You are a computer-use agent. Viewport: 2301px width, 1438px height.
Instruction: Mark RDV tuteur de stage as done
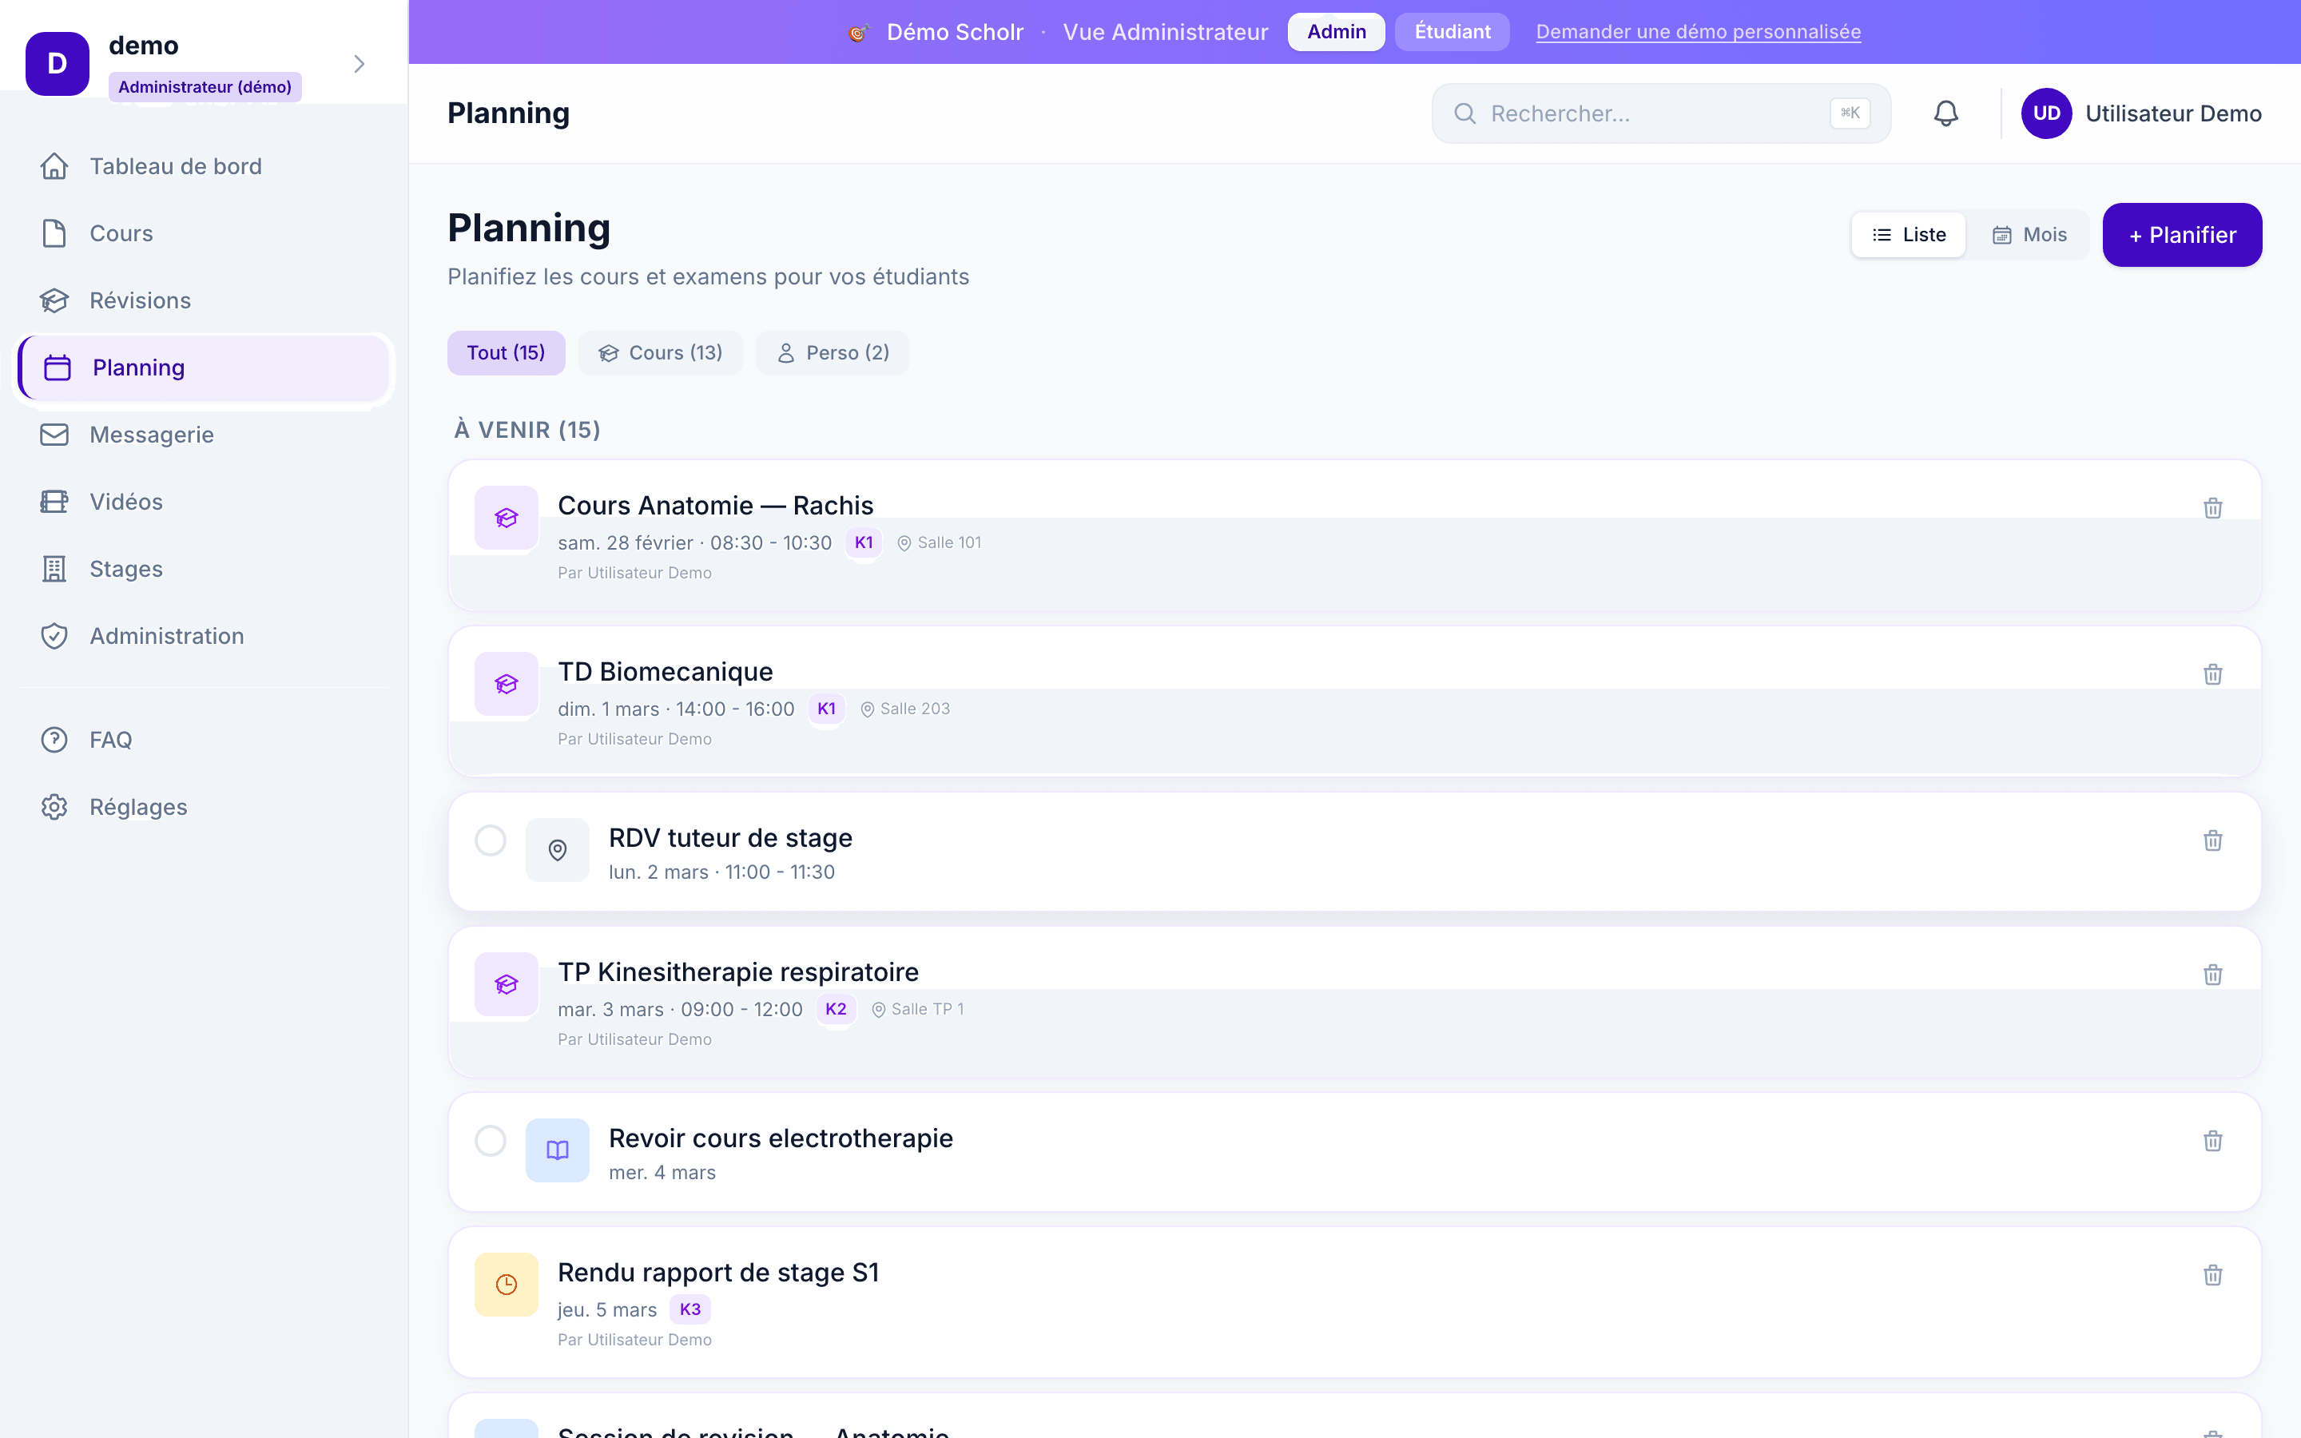click(x=491, y=840)
